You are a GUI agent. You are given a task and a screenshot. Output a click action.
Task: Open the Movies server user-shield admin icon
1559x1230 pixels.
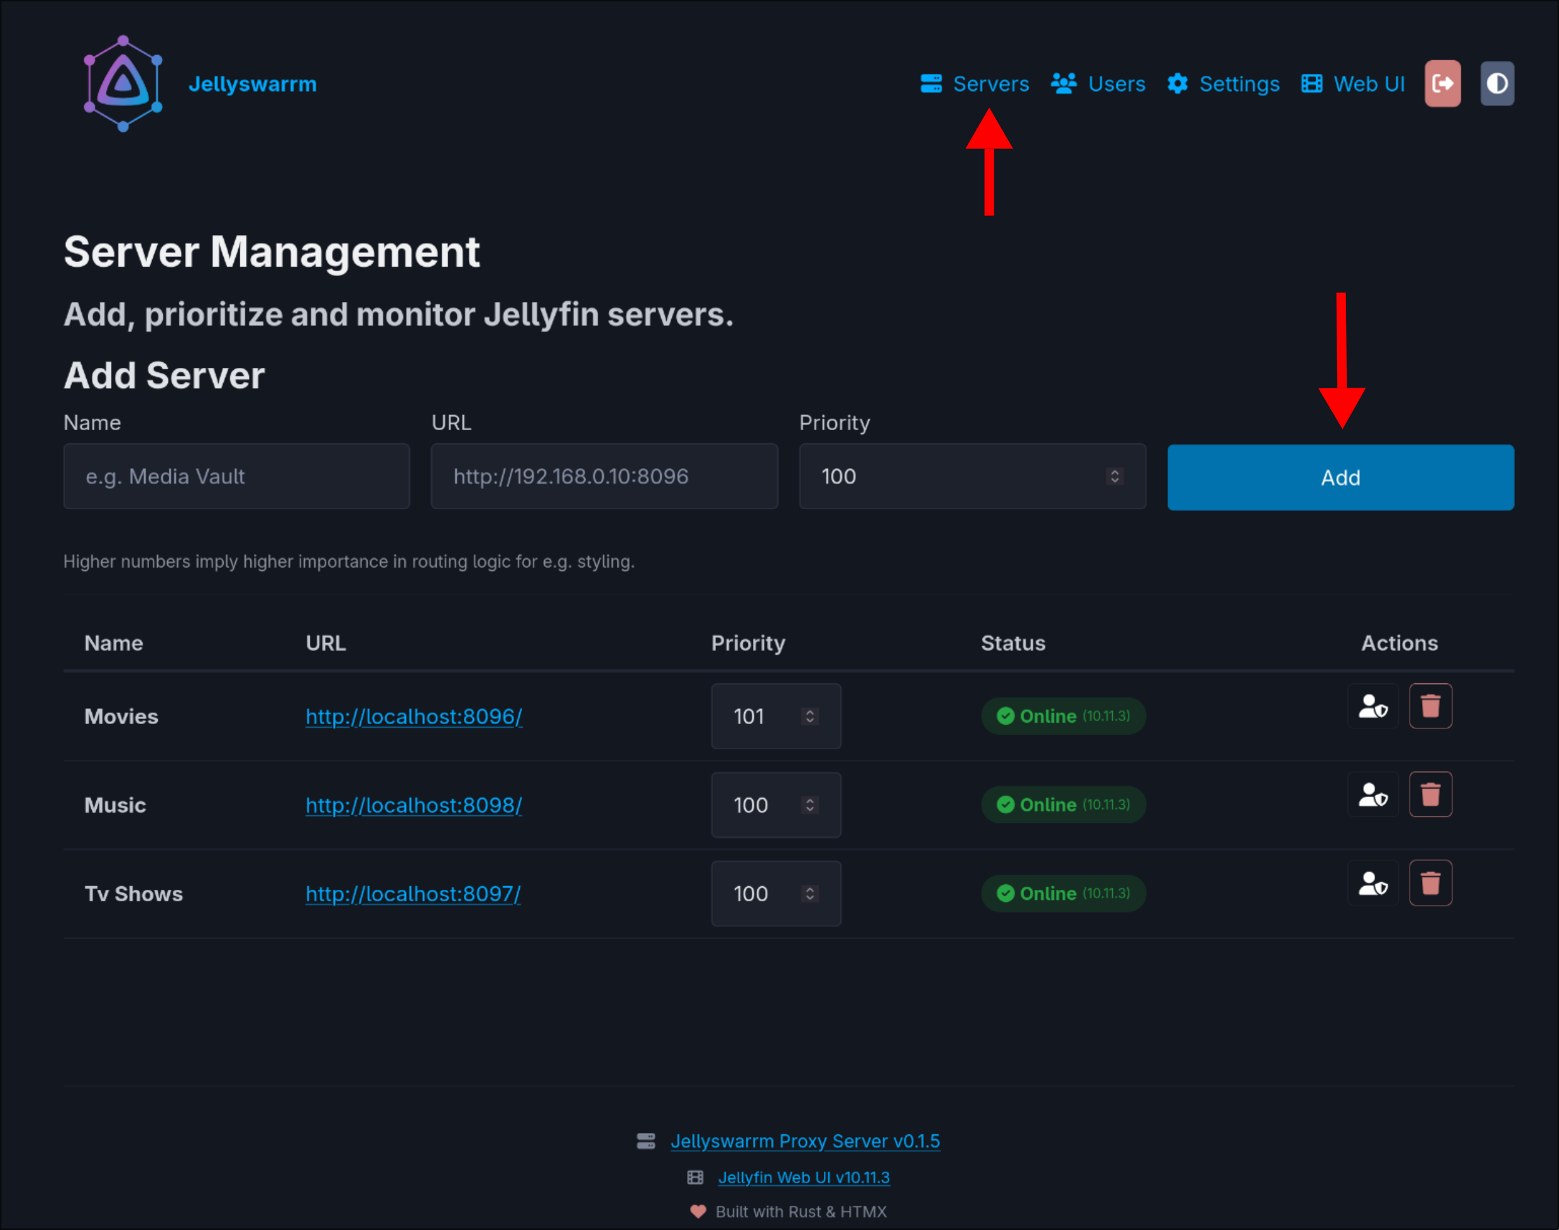pos(1373,706)
